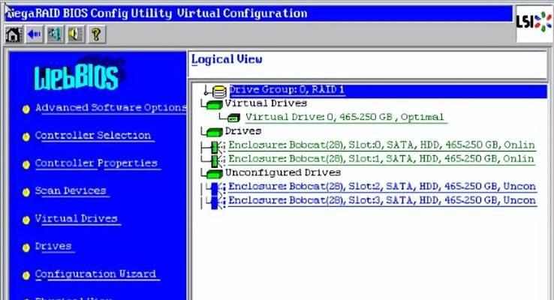Click the MegaRAID BIOS Config Utility title

pyautogui.click(x=157, y=13)
